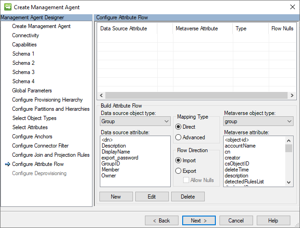Open the Data source object type dropdown
Viewport: 300px width, 228px height.
[135, 121]
